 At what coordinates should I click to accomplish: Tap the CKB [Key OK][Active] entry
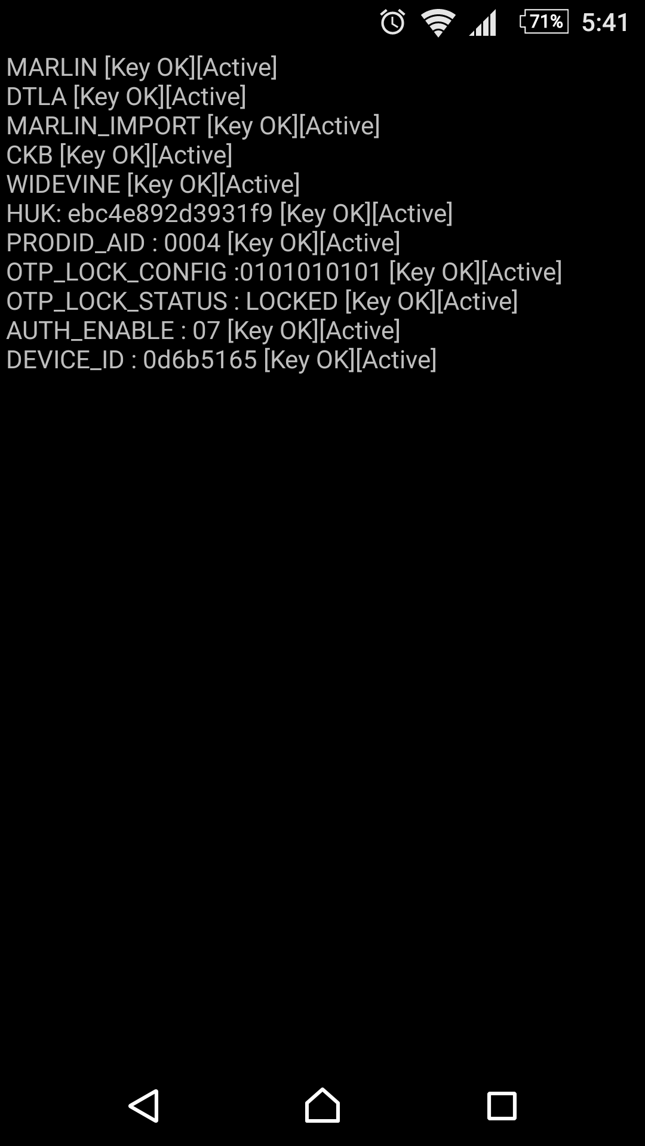point(119,155)
